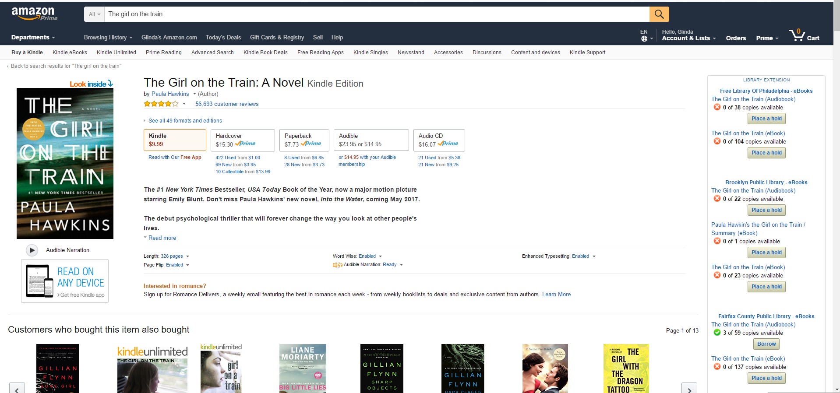Viewport: 840px width, 393px height.
Task: Click the Borrow button for Fairfax audiobook
Action: point(766,344)
